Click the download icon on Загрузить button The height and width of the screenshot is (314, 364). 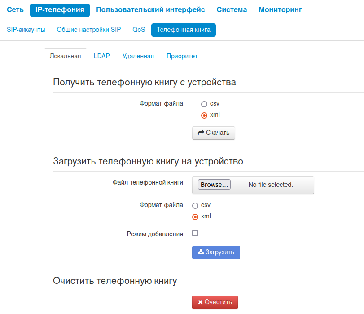tap(201, 252)
